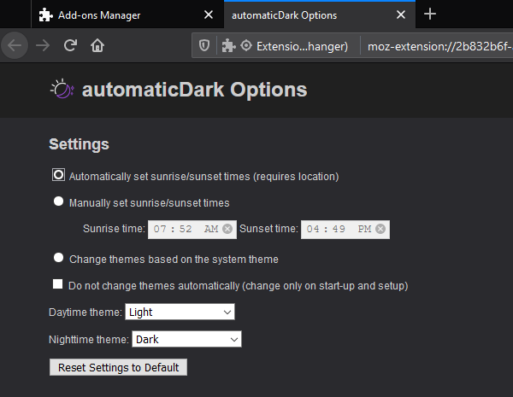The width and height of the screenshot is (513, 397).
Task: Click the tracking protection shield icon
Action: [204, 45]
